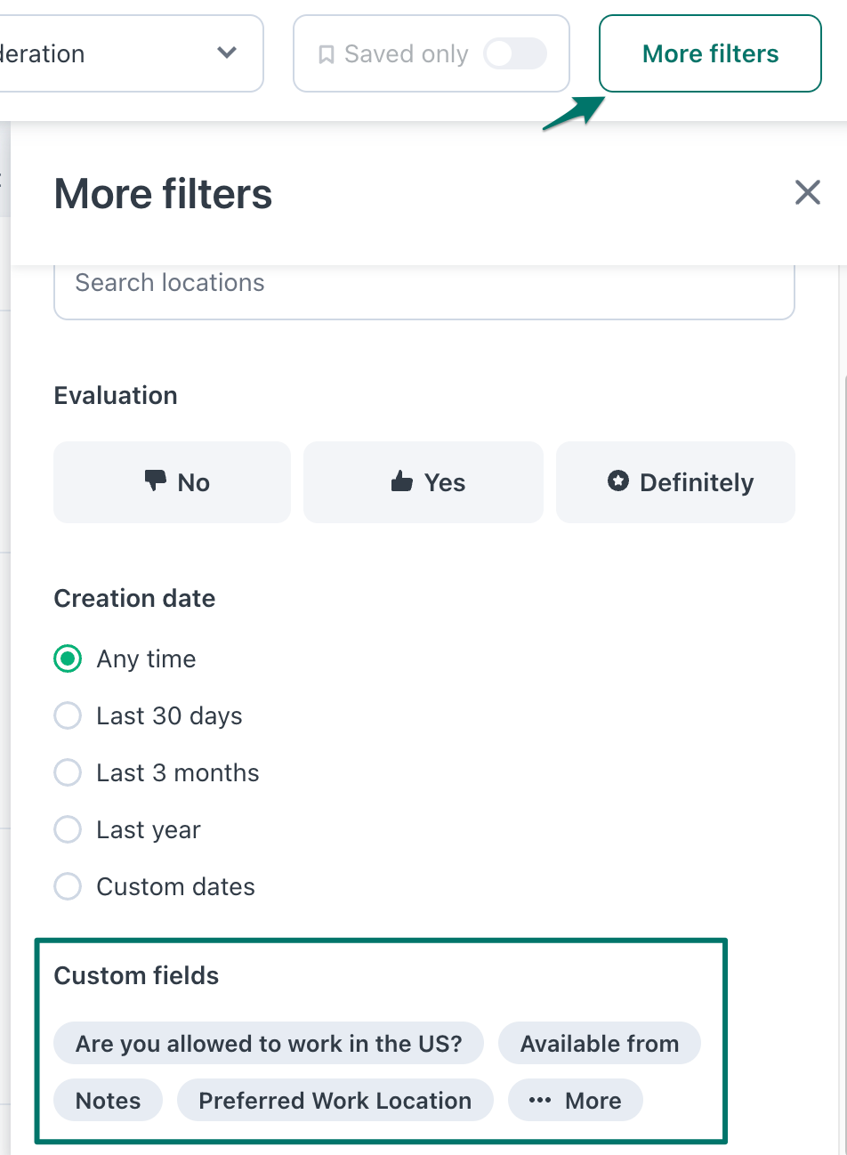Pick Last 3 months as creation date
The width and height of the screenshot is (847, 1155).
[x=68, y=772]
